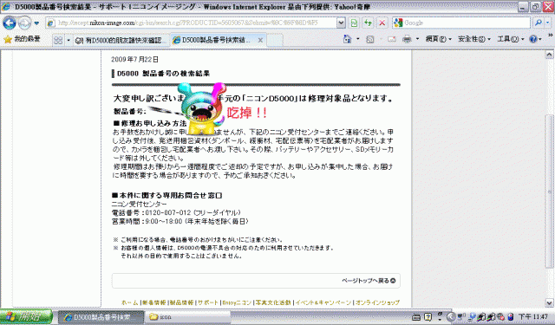
Task: Click the Read Mail envelope icon
Action: point(391,39)
